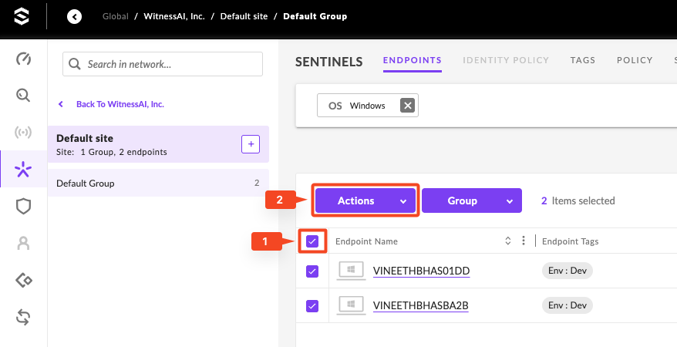Uncheck the VINEETHBHAS01DD endpoint checkbox
This screenshot has width=677, height=347.
(312, 271)
